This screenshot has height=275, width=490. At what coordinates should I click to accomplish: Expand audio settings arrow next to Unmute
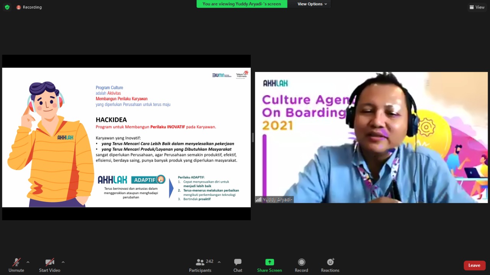coord(28,262)
